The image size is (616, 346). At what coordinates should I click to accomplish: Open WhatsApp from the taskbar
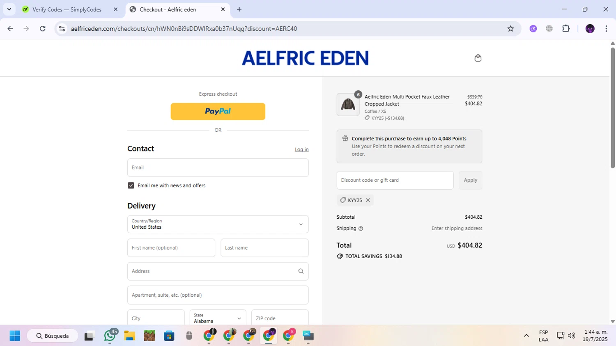click(x=110, y=336)
